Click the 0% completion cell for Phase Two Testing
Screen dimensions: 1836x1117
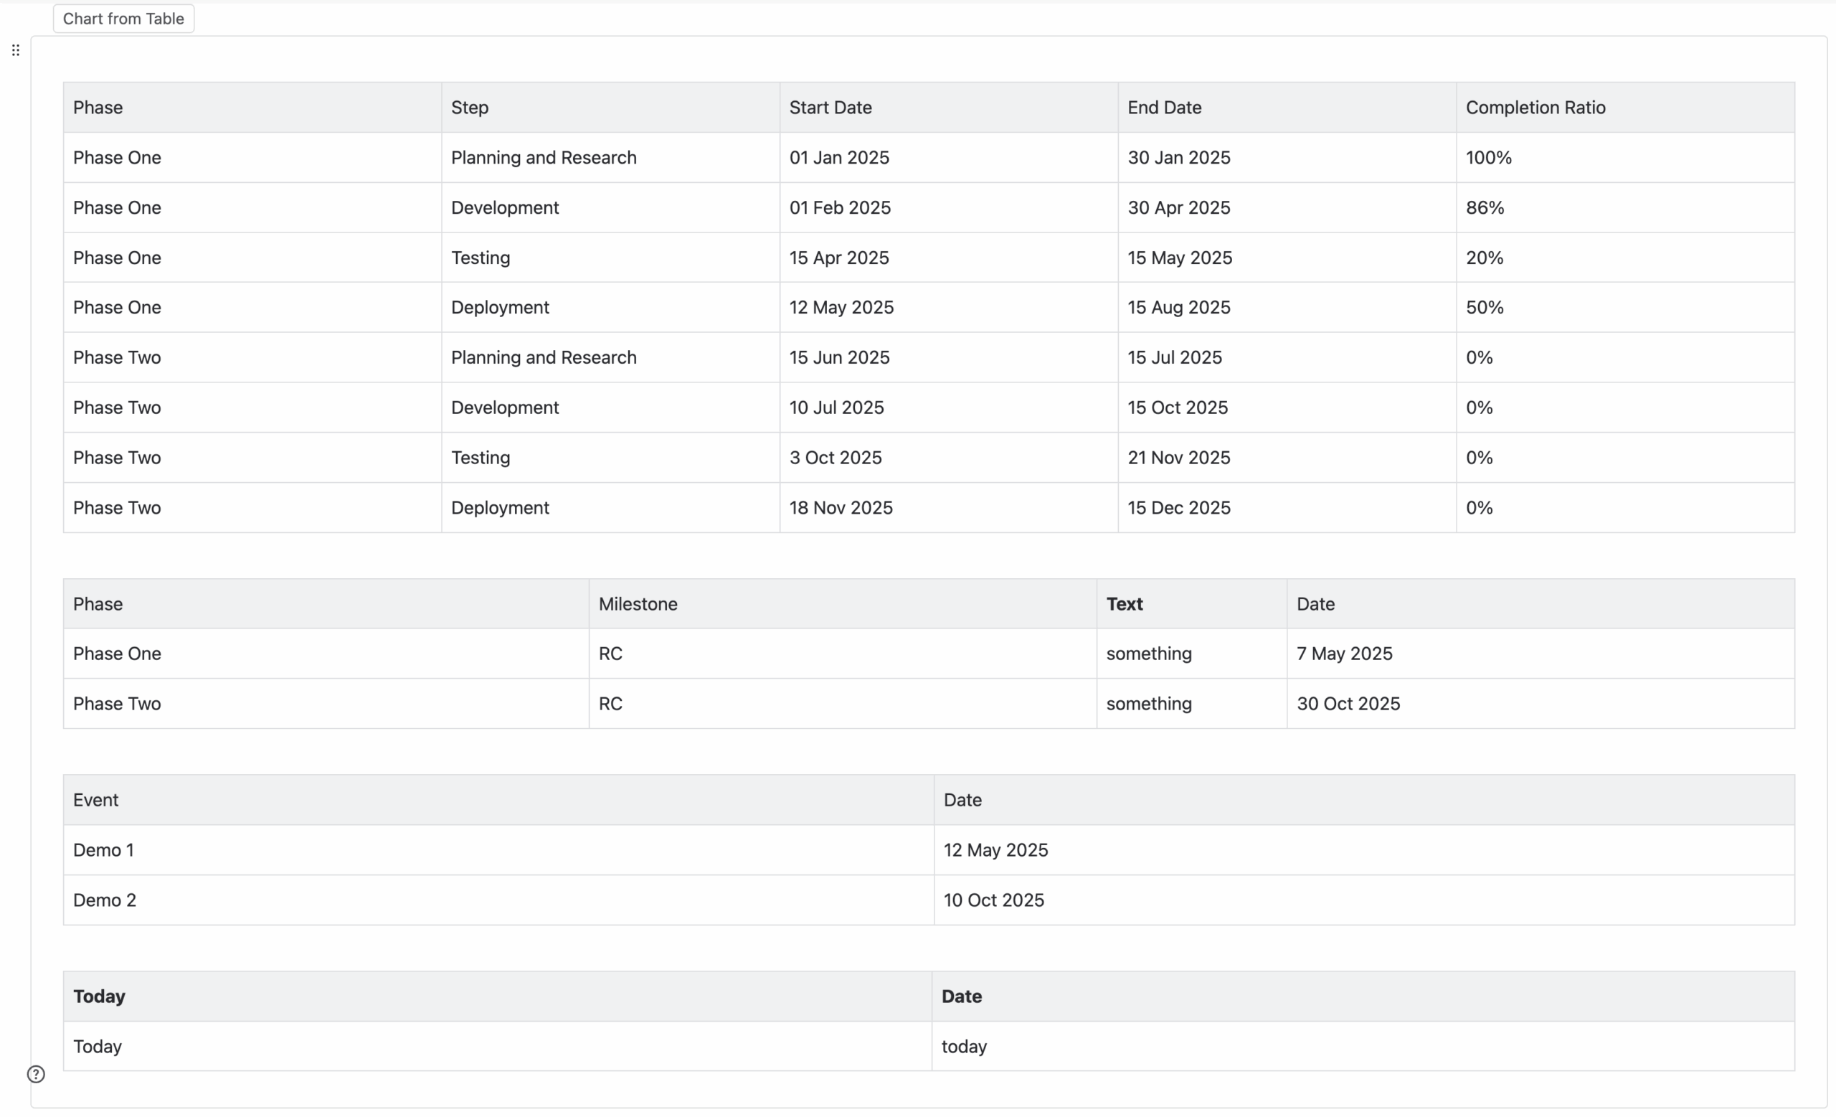tap(1479, 457)
